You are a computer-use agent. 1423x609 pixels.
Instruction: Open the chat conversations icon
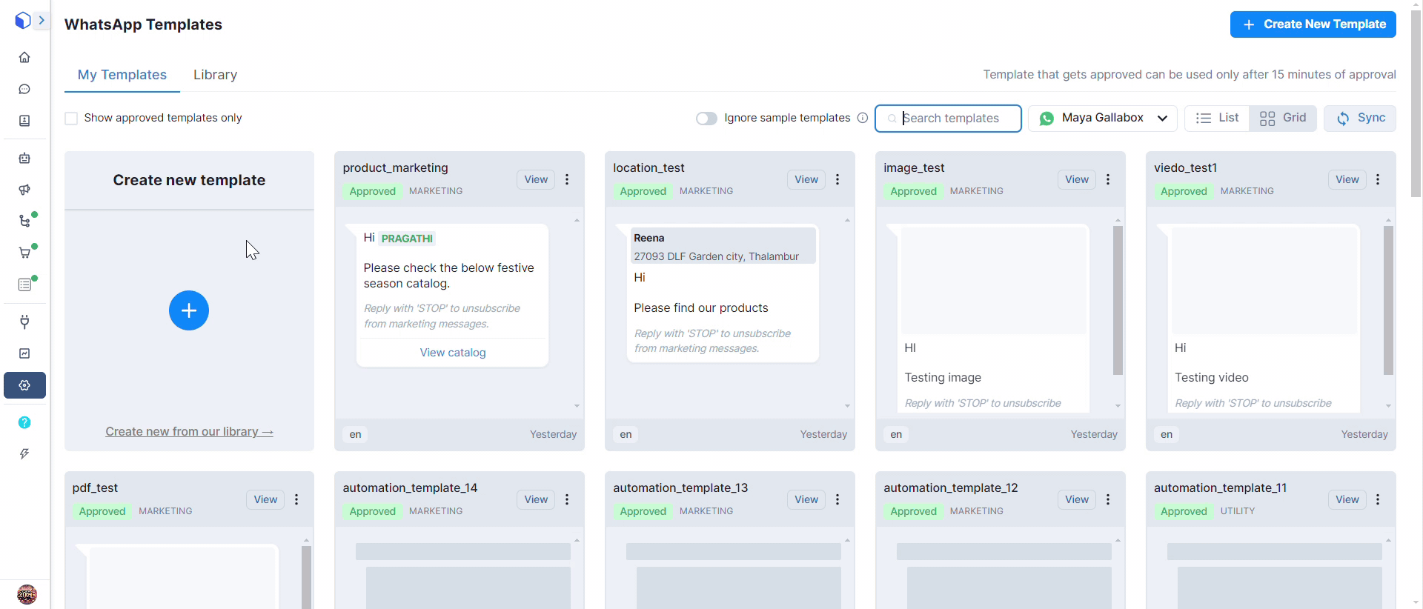click(x=24, y=89)
